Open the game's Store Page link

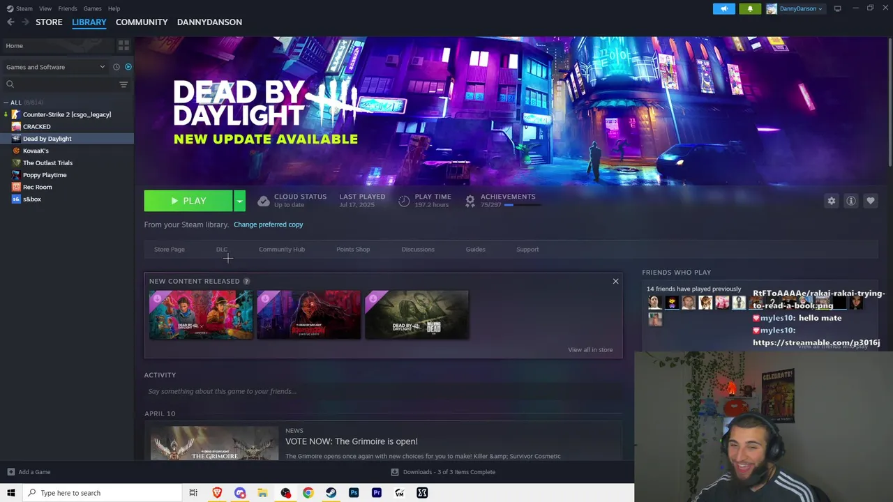tap(170, 250)
